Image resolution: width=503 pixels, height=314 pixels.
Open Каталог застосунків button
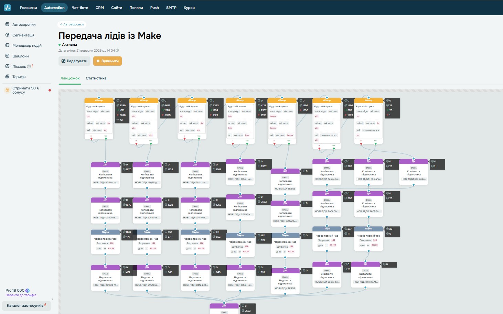pos(26,305)
